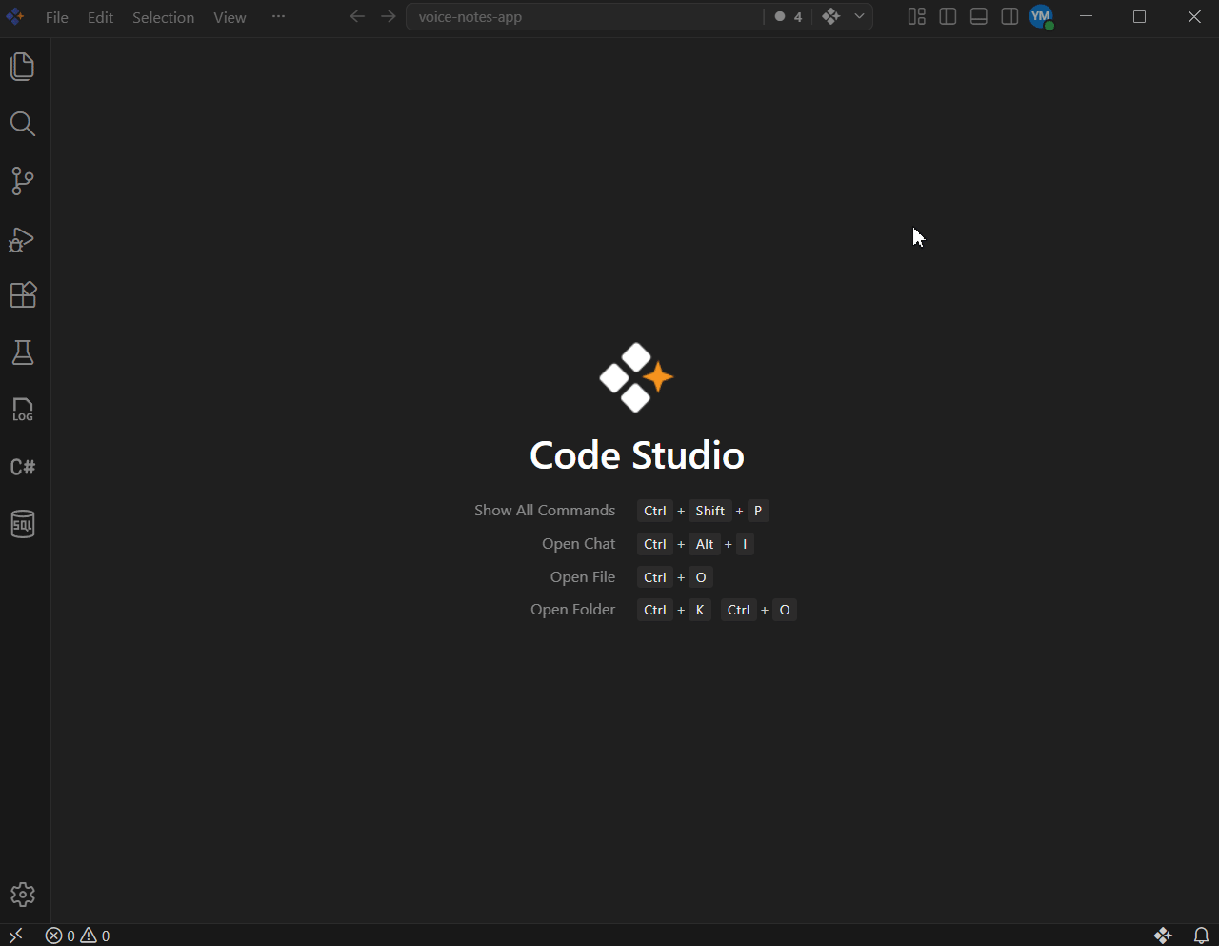Screen dimensions: 1219x946
Task: Open the SQL database view
Action: pyautogui.click(x=23, y=524)
